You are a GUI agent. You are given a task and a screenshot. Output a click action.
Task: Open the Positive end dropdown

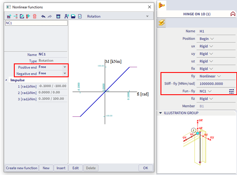(65, 67)
